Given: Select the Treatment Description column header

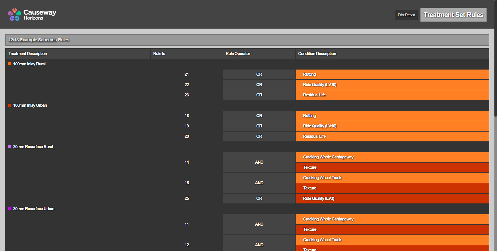Looking at the screenshot, I should [x=28, y=54].
